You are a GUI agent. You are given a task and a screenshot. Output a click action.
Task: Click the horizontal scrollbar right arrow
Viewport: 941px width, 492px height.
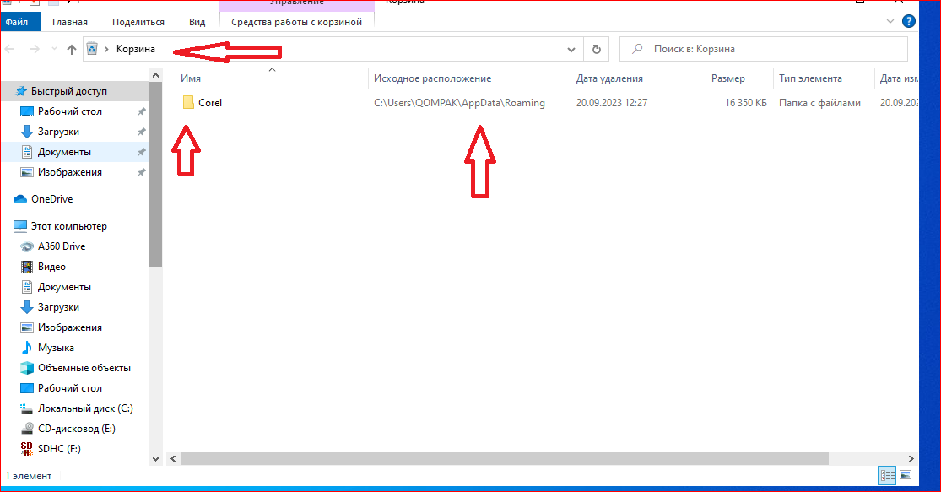(x=911, y=458)
